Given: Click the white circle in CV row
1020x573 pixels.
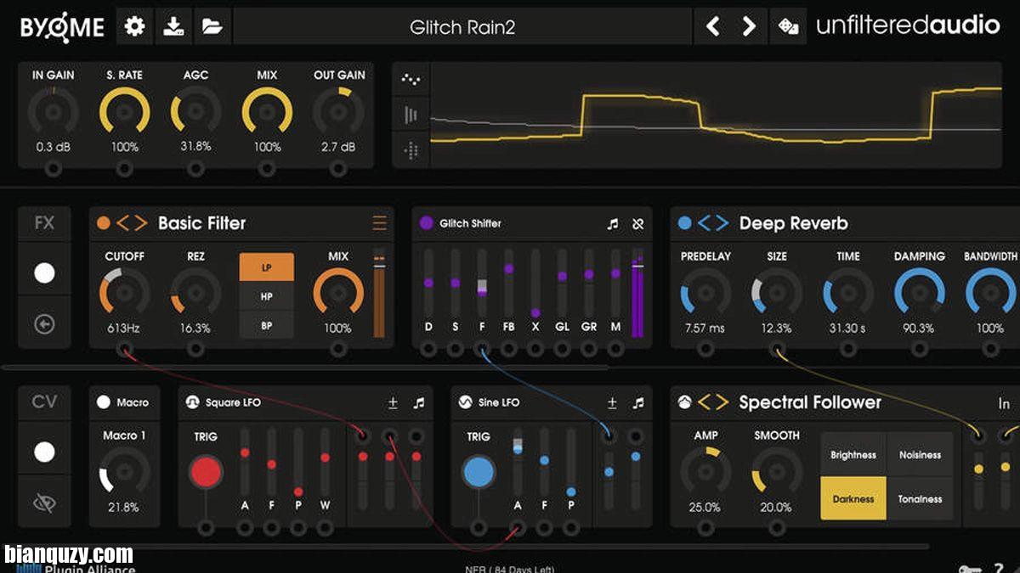Looking at the screenshot, I should [44, 452].
